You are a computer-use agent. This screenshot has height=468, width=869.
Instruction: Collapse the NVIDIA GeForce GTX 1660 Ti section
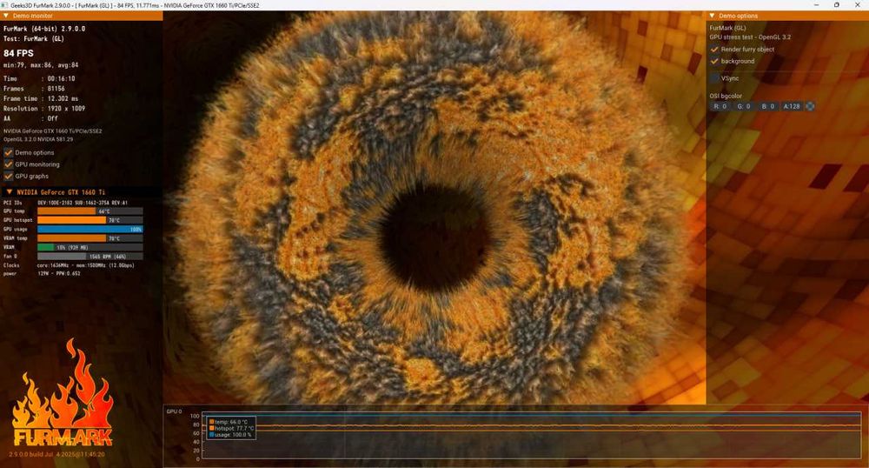click(x=9, y=192)
